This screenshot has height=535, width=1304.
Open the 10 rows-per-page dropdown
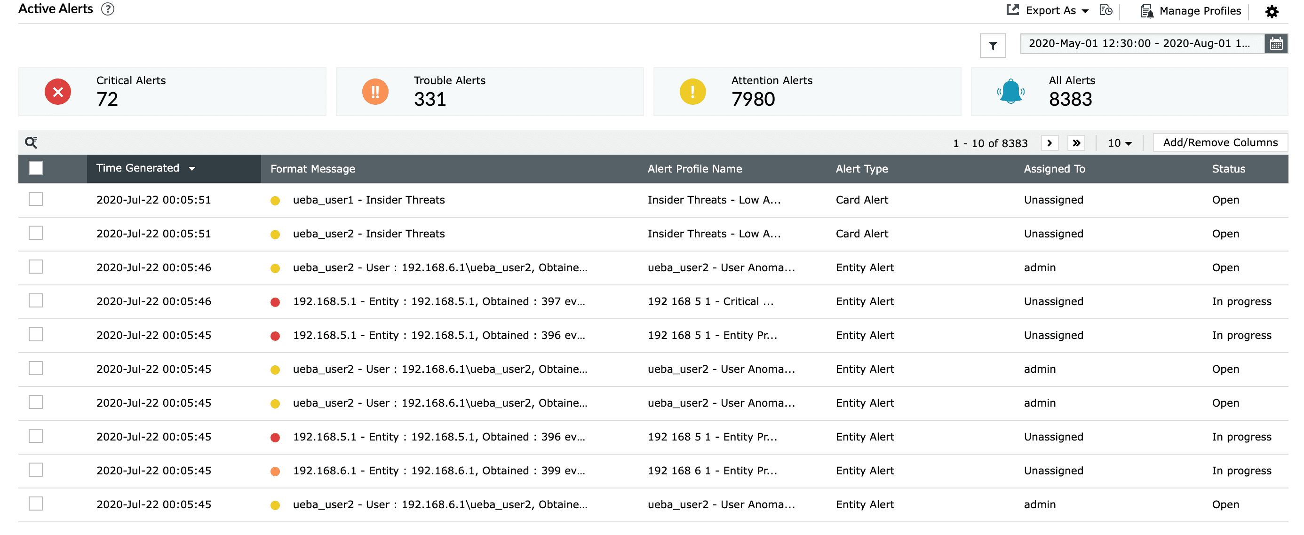pyautogui.click(x=1119, y=143)
